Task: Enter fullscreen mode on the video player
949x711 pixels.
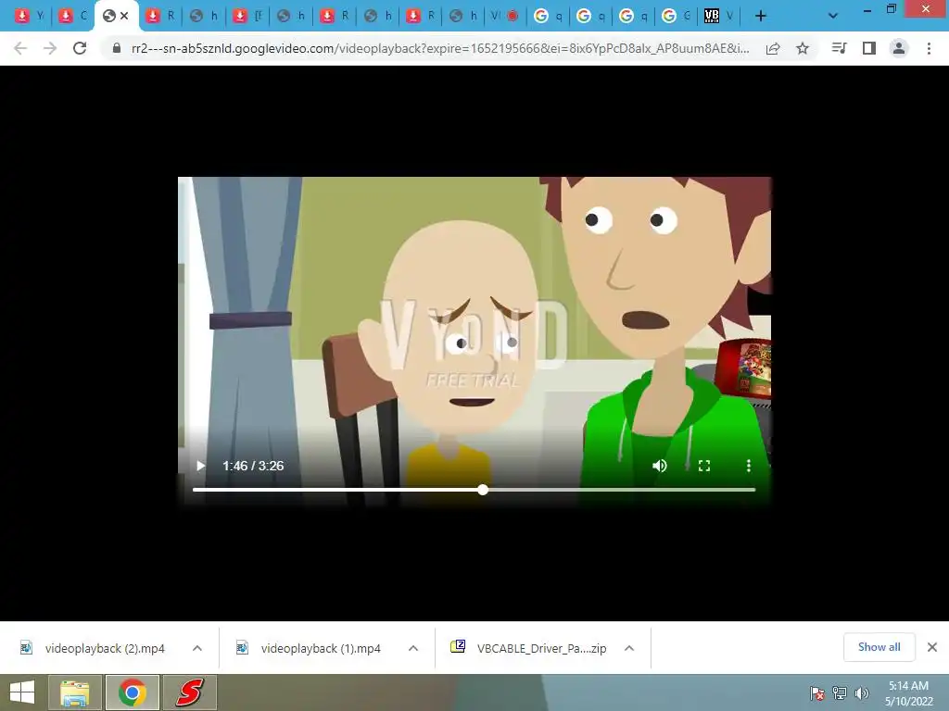Action: click(x=704, y=466)
